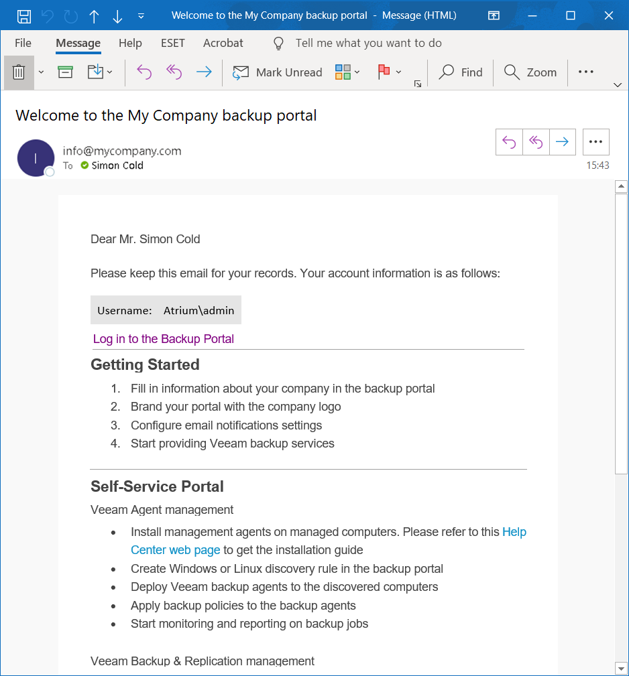Expand the Delete options dropdown arrow
The image size is (629, 676).
pyautogui.click(x=41, y=72)
